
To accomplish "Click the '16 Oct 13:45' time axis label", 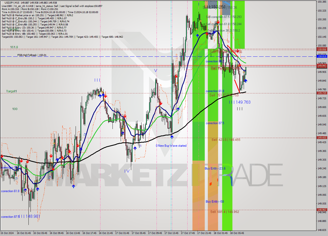I will click(73, 233).
